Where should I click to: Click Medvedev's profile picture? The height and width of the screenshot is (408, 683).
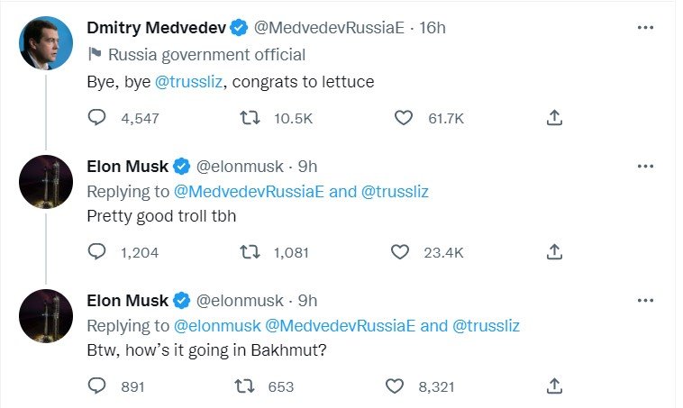coord(46,42)
